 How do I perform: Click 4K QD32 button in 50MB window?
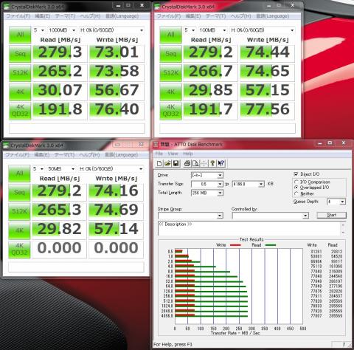point(19,250)
